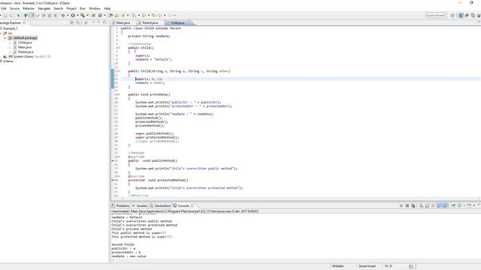Select the Debug perspective icon
481x270 pixels.
click(x=467, y=15)
